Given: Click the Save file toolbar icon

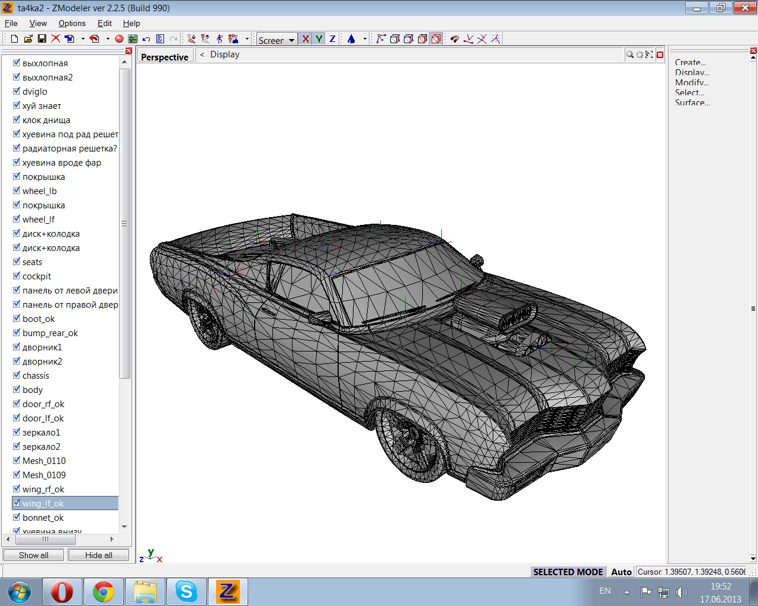Looking at the screenshot, I should 41,39.
